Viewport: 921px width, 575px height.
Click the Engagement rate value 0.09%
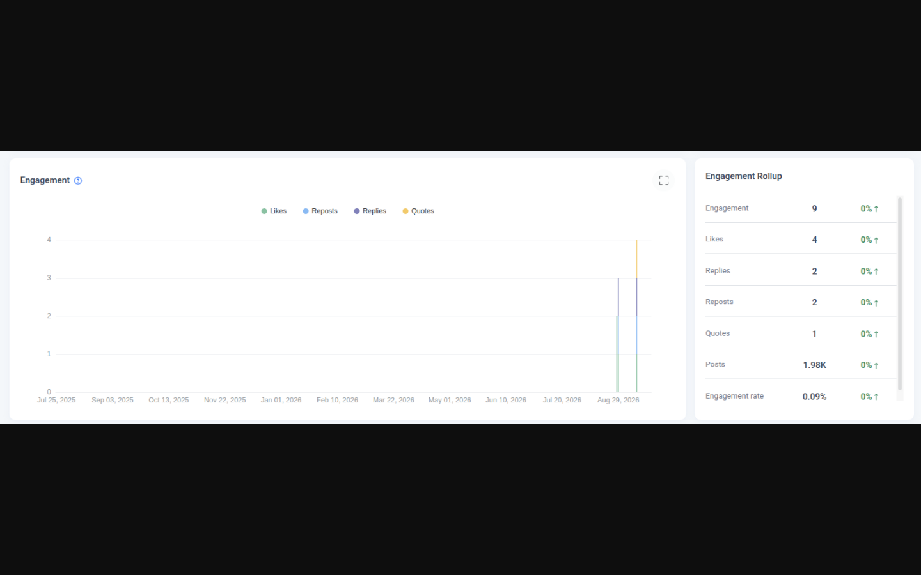[x=814, y=397]
